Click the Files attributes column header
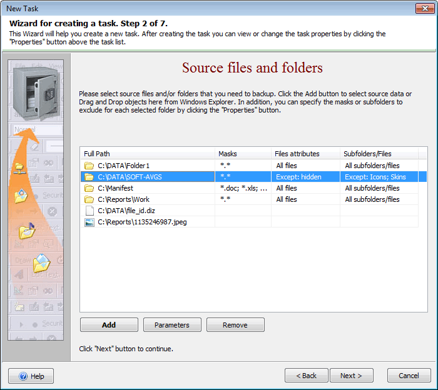Image resolution: width=438 pixels, height=390 pixels. click(305, 154)
